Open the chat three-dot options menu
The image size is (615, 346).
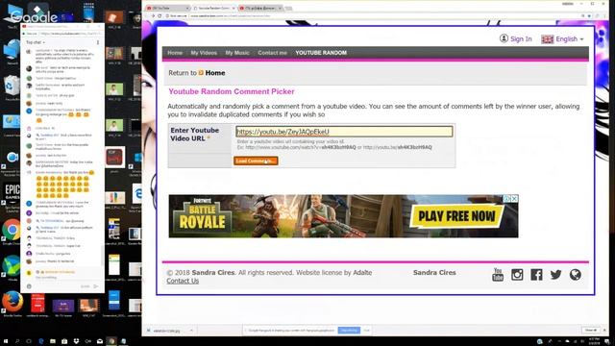pyautogui.click(x=98, y=42)
